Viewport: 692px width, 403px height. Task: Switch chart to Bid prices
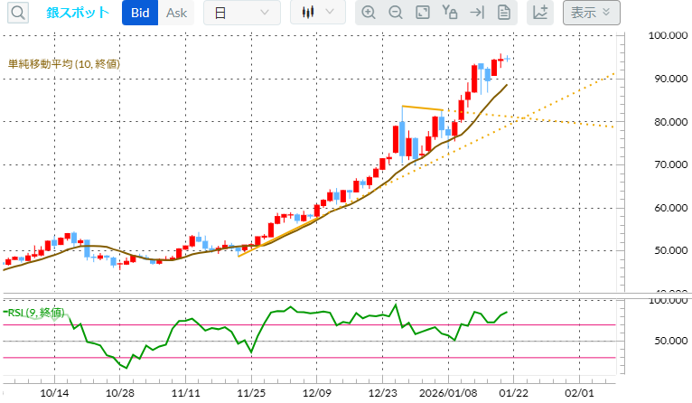click(x=140, y=13)
